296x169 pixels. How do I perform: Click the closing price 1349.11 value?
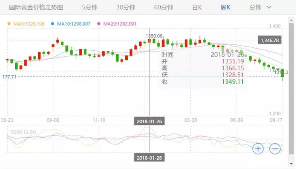point(233,82)
